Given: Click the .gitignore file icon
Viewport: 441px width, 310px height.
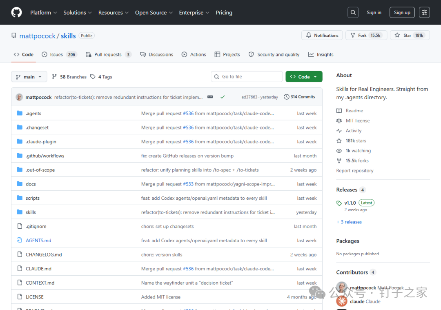Looking at the screenshot, I should [20, 226].
